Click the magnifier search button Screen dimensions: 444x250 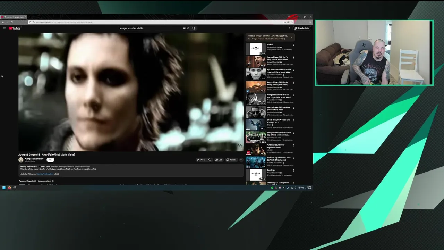[x=194, y=28]
